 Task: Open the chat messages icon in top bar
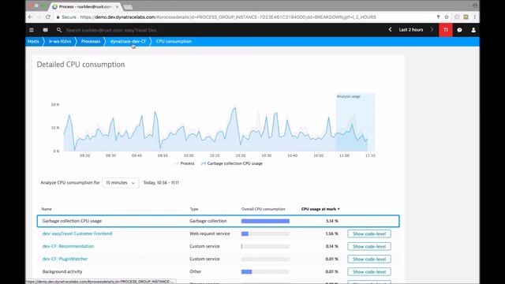pyautogui.click(x=45, y=30)
